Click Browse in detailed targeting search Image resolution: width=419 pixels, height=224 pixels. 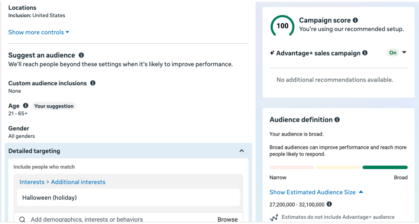(x=227, y=219)
